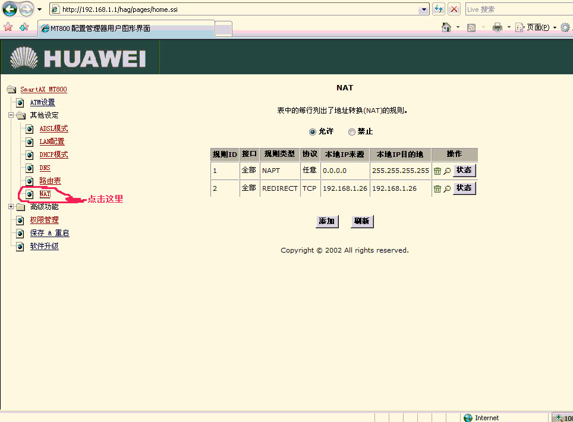The height and width of the screenshot is (422, 573).
Task: Click the browser Stop (red X) icon
Action: [454, 9]
